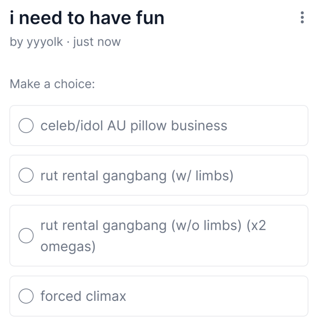The width and height of the screenshot is (309, 325).
Task: Click the 'Make a choice:' prompt text
Action: 52,83
